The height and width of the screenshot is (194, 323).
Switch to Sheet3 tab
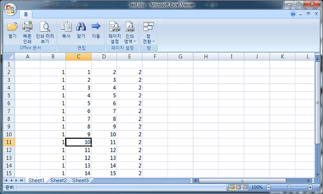(x=81, y=181)
